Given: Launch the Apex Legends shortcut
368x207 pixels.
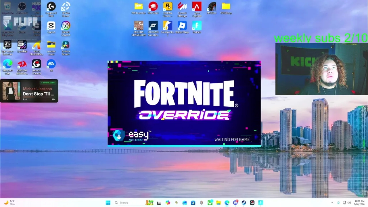Looking at the screenshot, I should click(x=197, y=9).
